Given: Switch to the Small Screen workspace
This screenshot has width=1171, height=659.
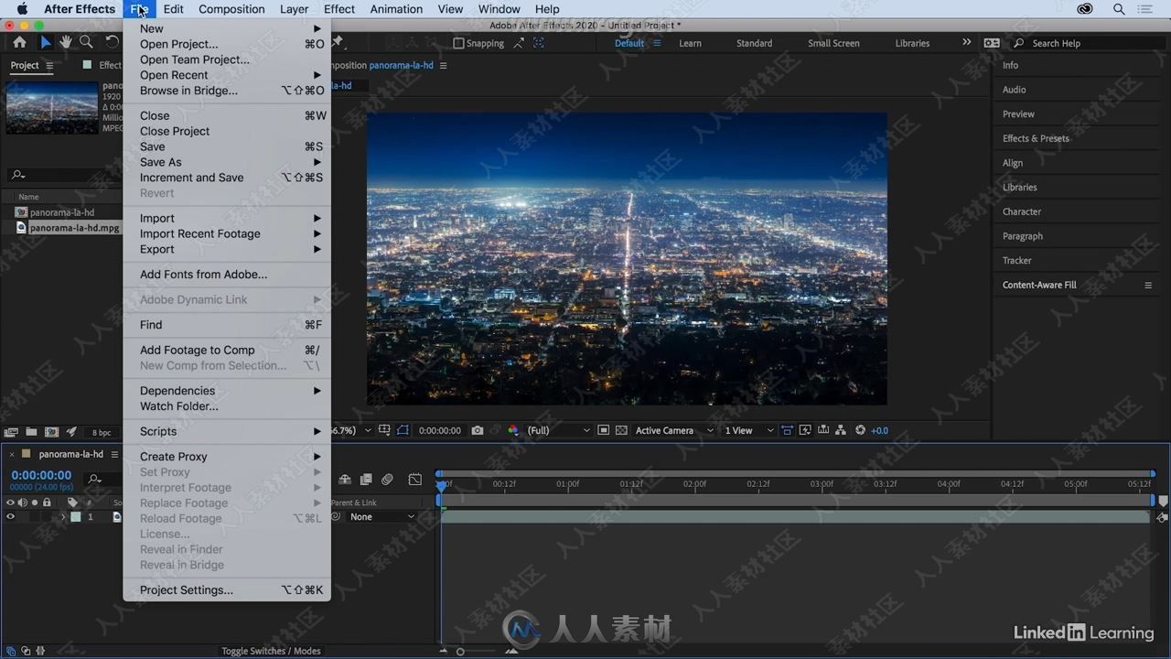Looking at the screenshot, I should click(x=833, y=43).
